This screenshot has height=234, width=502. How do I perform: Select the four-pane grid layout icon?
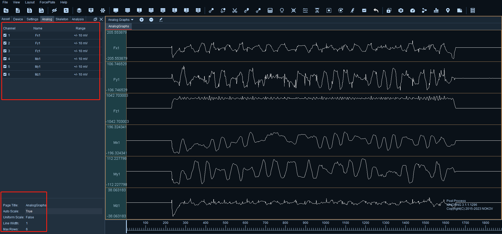tap(198, 10)
